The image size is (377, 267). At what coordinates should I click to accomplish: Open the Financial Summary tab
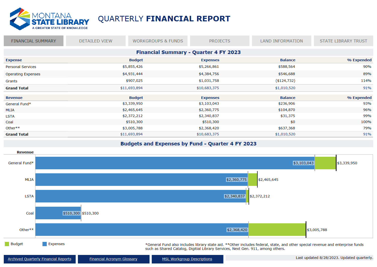coord(34,41)
